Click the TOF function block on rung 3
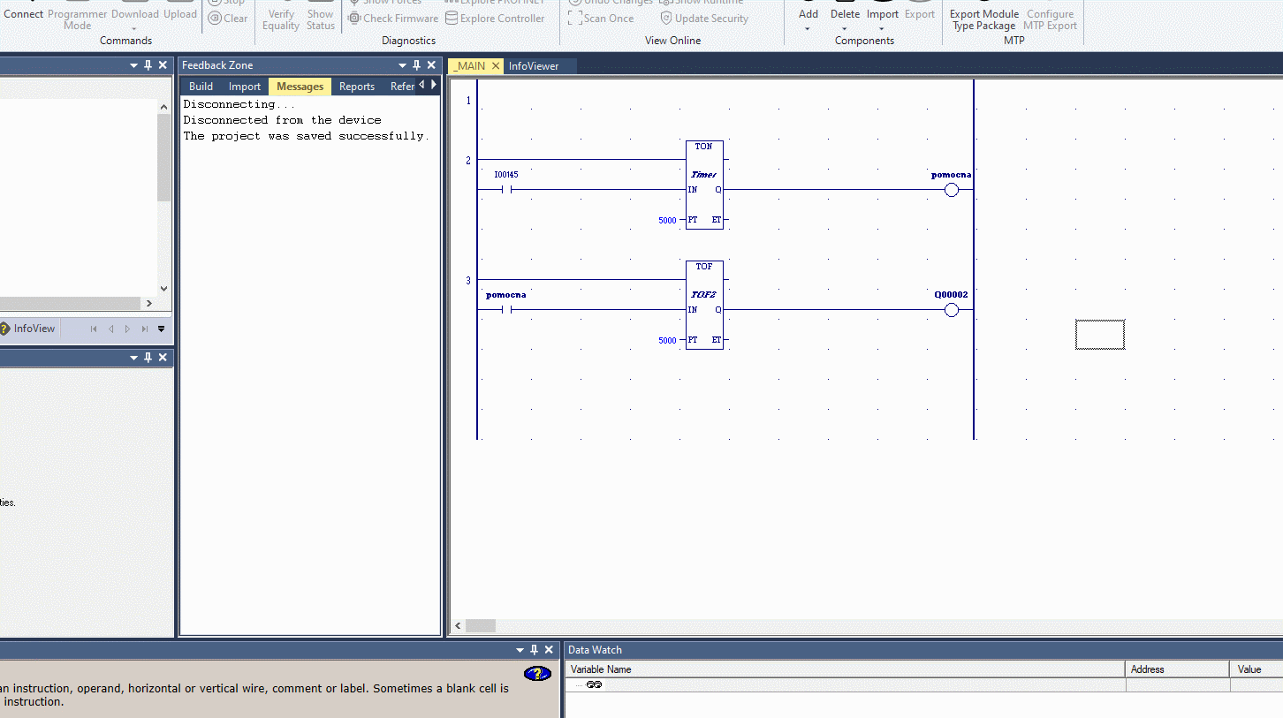 pos(704,306)
